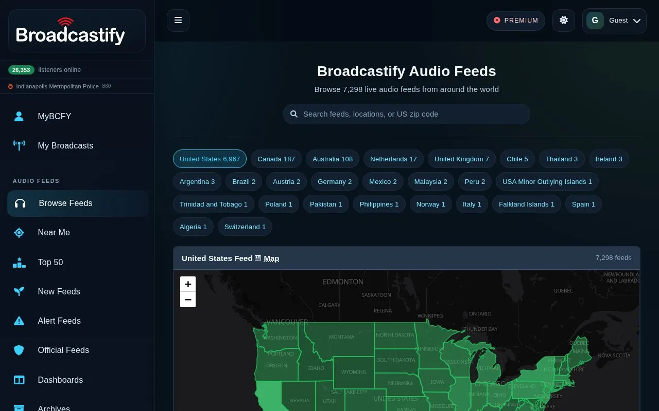The width and height of the screenshot is (659, 411).
Task: Click the New Feeds sprout icon
Action: point(19,291)
